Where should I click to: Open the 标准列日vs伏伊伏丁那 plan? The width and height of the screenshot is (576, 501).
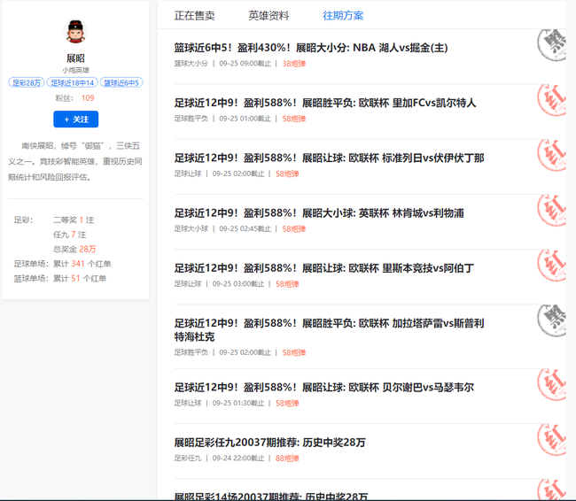coord(329,158)
